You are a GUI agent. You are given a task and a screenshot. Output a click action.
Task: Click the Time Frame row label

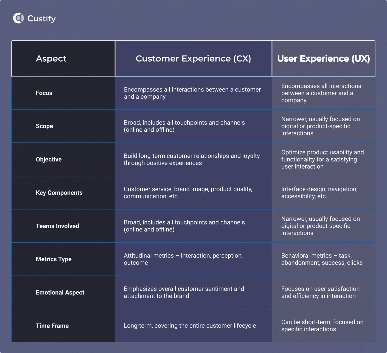52,326
